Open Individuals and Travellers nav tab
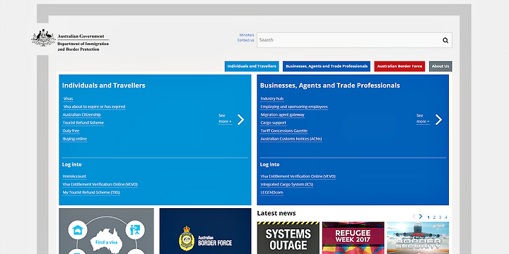This screenshot has height=254, width=509. 252,66
